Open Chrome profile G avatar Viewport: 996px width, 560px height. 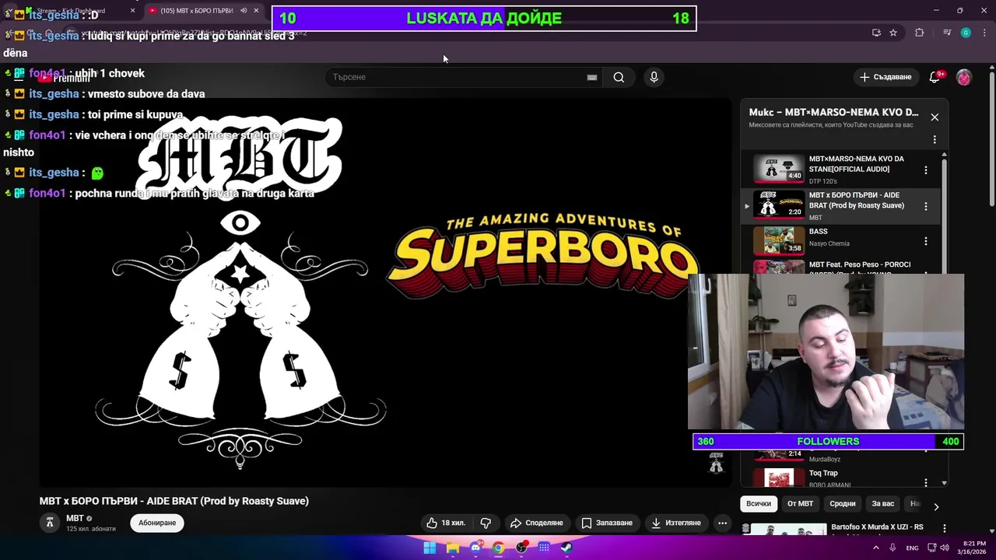click(x=966, y=33)
